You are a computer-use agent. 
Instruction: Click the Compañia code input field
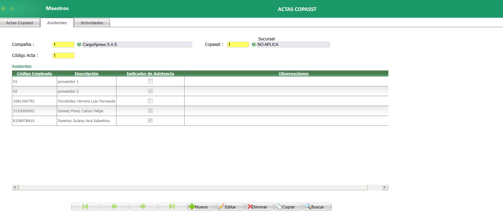tap(63, 44)
